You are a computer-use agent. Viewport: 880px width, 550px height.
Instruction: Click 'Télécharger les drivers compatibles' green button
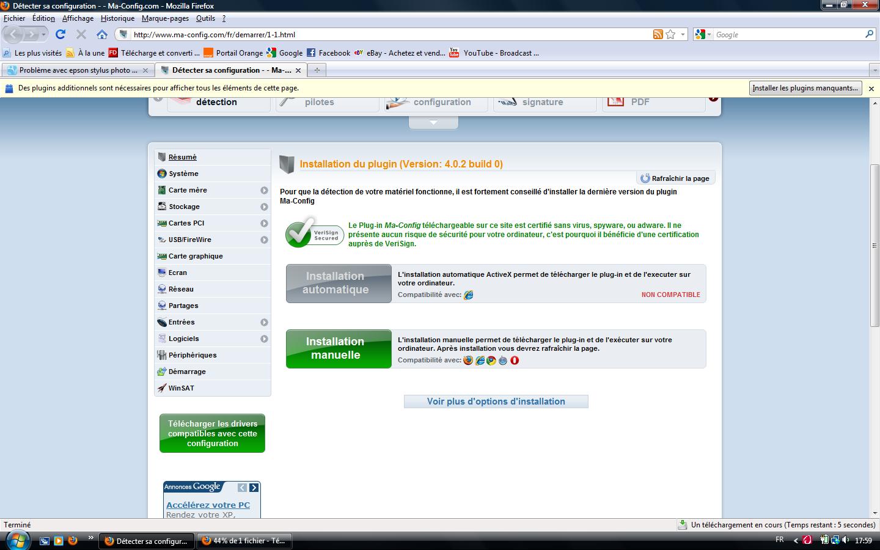point(212,433)
